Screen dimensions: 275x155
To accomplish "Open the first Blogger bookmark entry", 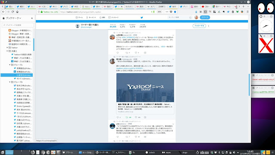I will click(x=20, y=31).
